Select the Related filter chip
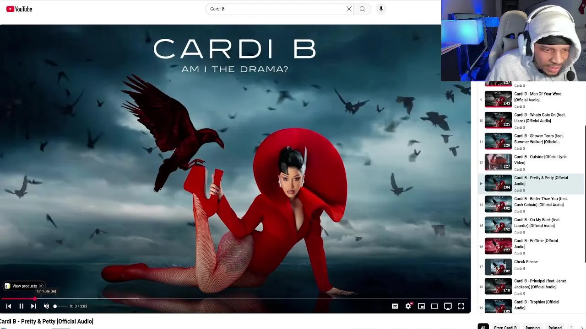This screenshot has height=329, width=586. [x=555, y=327]
